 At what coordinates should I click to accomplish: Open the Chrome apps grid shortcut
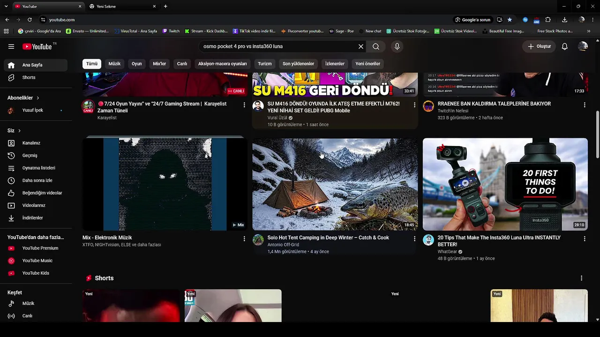coord(6,31)
